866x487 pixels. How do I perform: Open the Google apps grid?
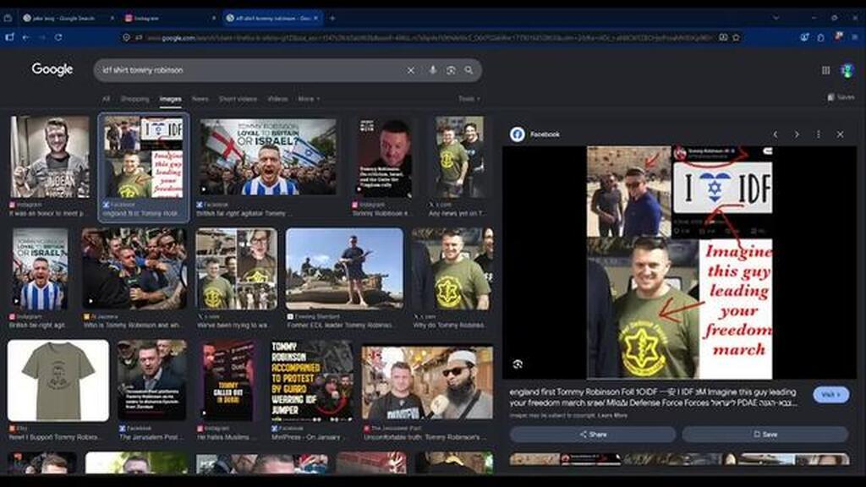[825, 70]
